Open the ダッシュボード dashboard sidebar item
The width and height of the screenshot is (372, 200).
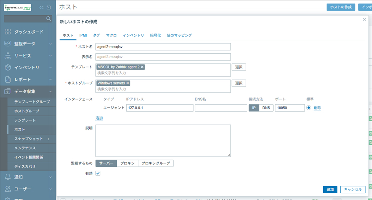pyautogui.click(x=29, y=32)
